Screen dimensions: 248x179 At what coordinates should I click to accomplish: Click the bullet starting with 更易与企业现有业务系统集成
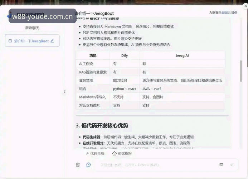126,45
